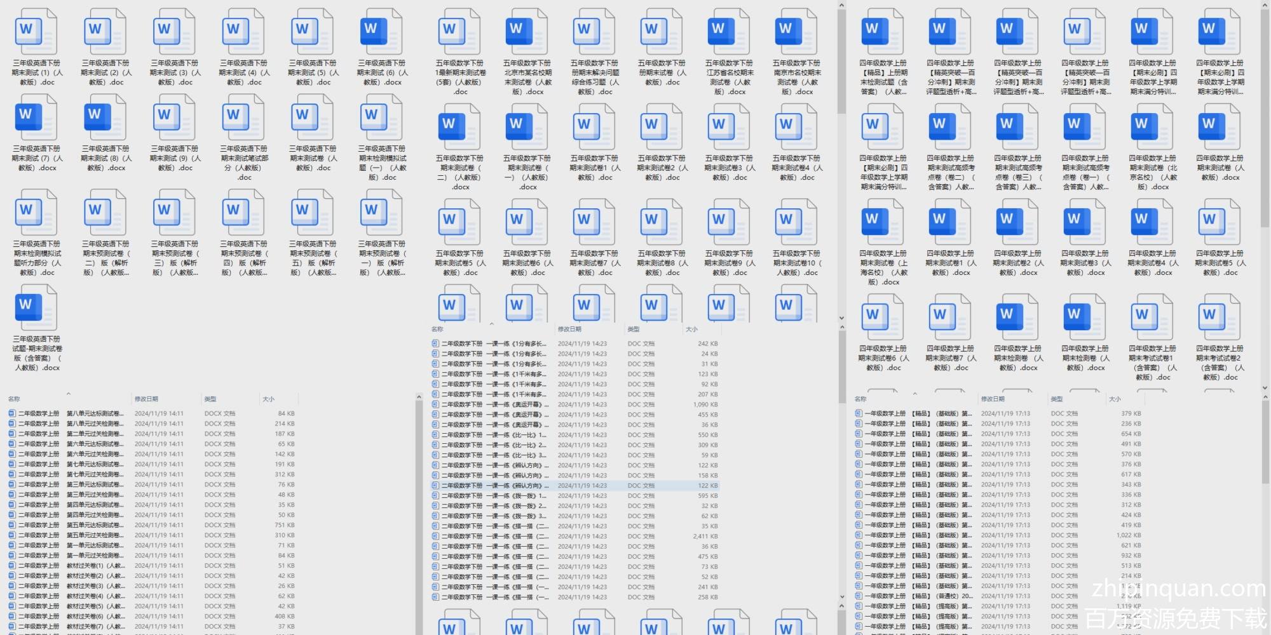This screenshot has width=1271, height=635.
Task: Click 类型 column header in 一年级数学上册 list
Action: 1057,399
